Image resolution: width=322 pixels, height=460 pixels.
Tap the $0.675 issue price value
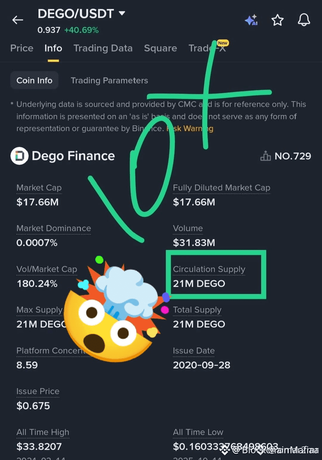click(33, 406)
